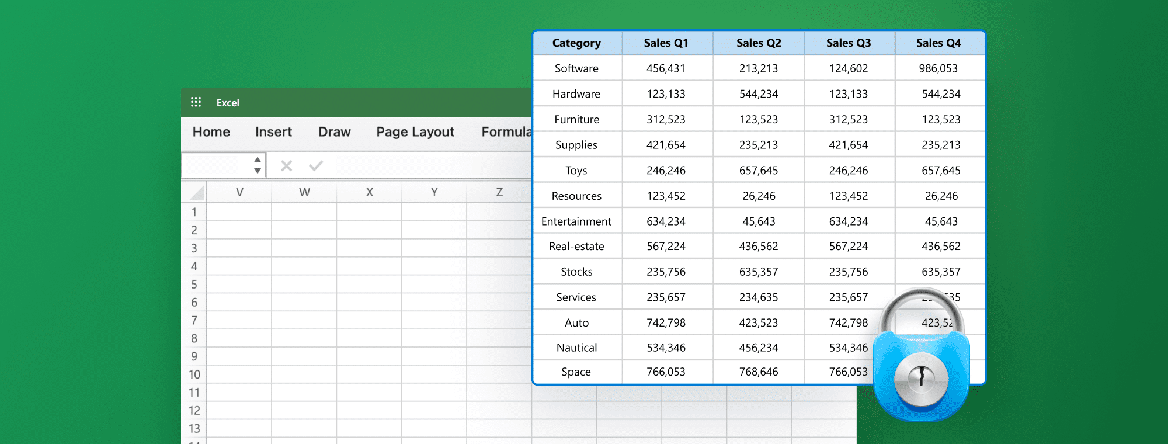Click the Toys Sales Q2 value 657,645

tap(758, 171)
